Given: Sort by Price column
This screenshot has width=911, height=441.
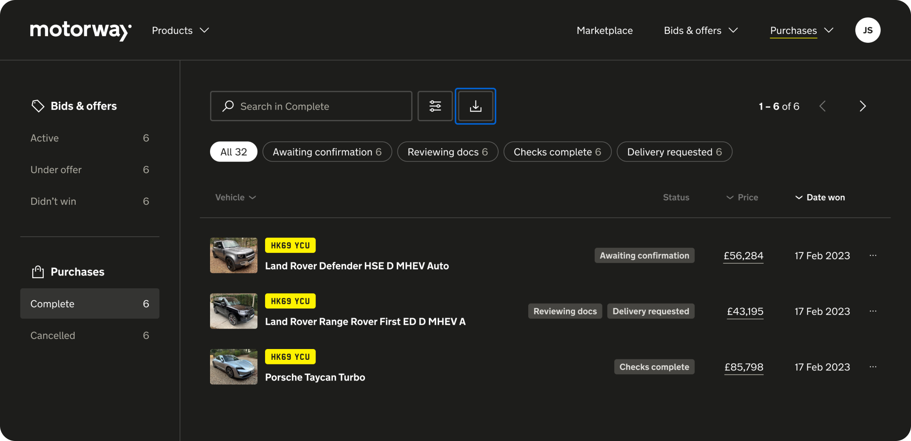Looking at the screenshot, I should click(742, 197).
